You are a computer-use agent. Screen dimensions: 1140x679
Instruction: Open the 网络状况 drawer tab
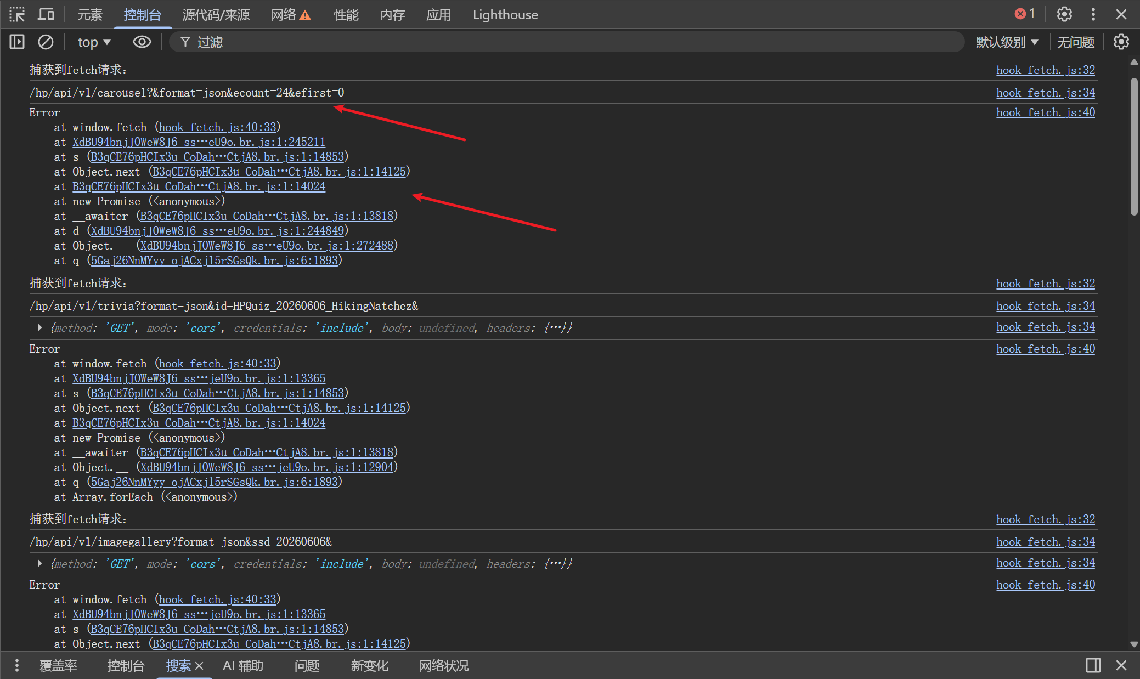coord(444,666)
